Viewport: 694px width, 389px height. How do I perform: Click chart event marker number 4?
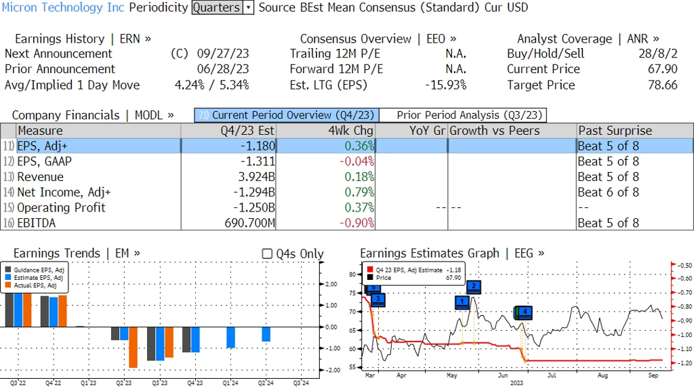525,312
